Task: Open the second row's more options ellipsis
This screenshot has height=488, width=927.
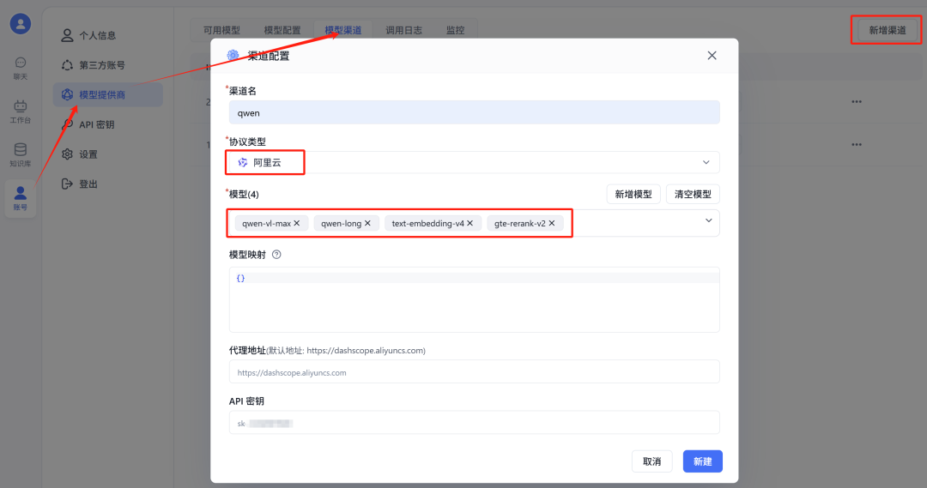Action: pyautogui.click(x=856, y=145)
